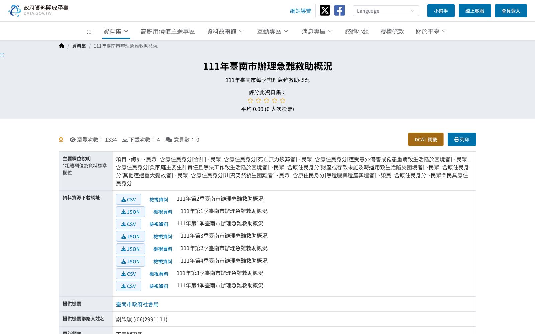Click the download-count icon
The width and height of the screenshot is (535, 334).
[125, 140]
